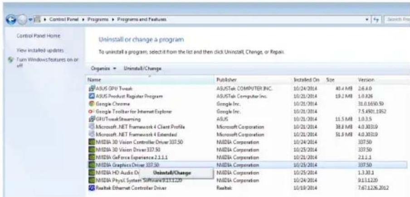Open the recent pages dropdown beside navigation arrows
The width and height of the screenshot is (410, 197).
pos(29,19)
